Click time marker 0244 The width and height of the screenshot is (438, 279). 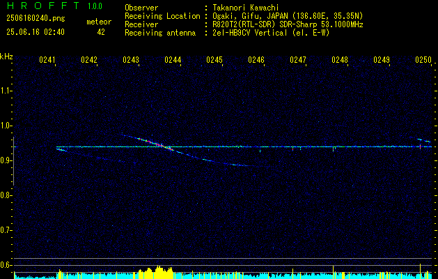click(173, 60)
